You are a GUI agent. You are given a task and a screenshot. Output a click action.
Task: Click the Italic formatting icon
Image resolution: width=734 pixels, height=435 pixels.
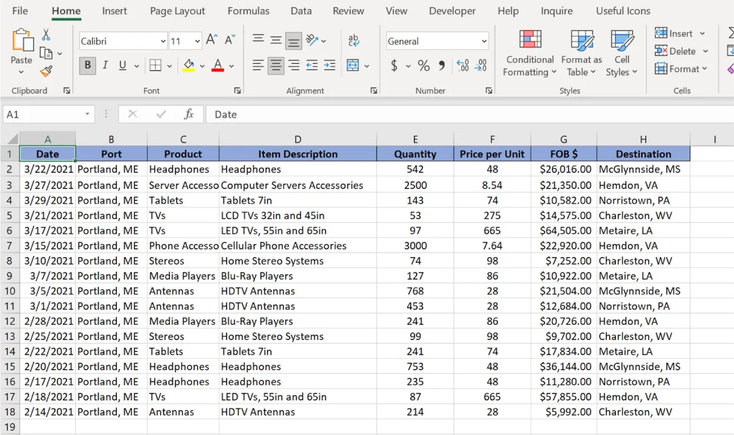pos(105,66)
